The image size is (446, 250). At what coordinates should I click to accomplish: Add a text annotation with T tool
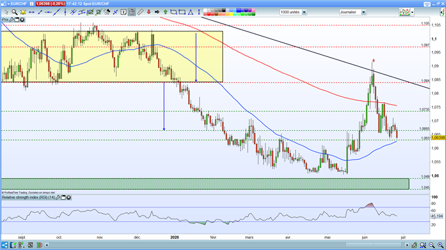(x=123, y=12)
